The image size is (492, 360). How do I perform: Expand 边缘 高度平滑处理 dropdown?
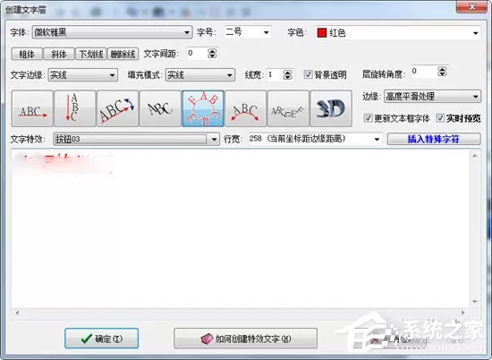(x=432, y=97)
